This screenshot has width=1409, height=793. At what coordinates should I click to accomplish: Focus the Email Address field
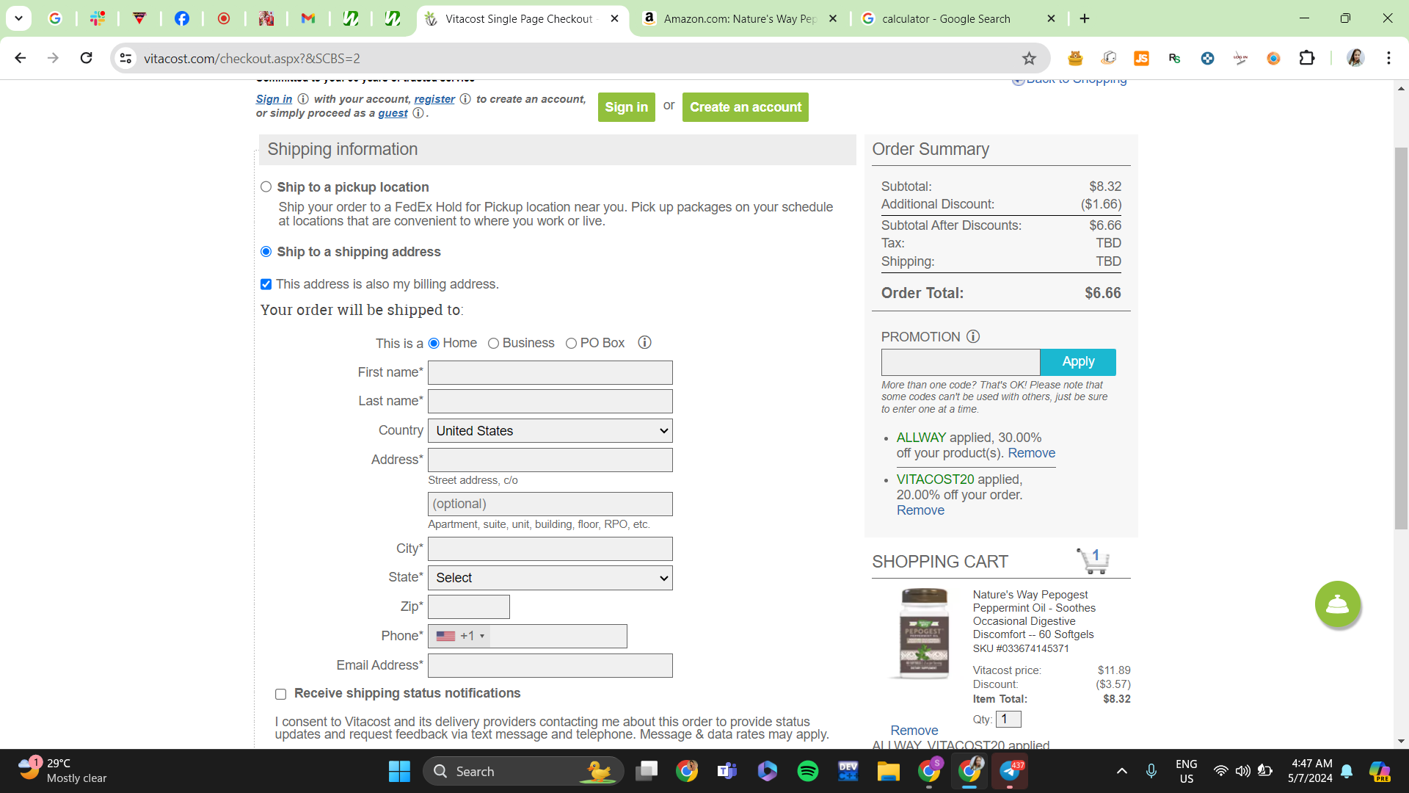[550, 665]
